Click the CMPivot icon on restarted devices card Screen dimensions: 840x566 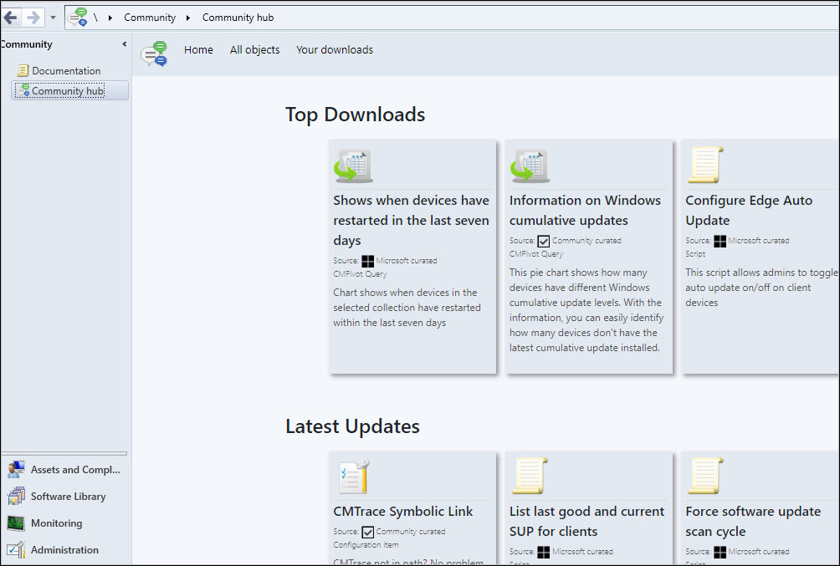click(x=353, y=166)
